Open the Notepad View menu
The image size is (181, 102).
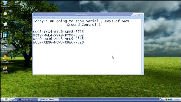point(49,18)
